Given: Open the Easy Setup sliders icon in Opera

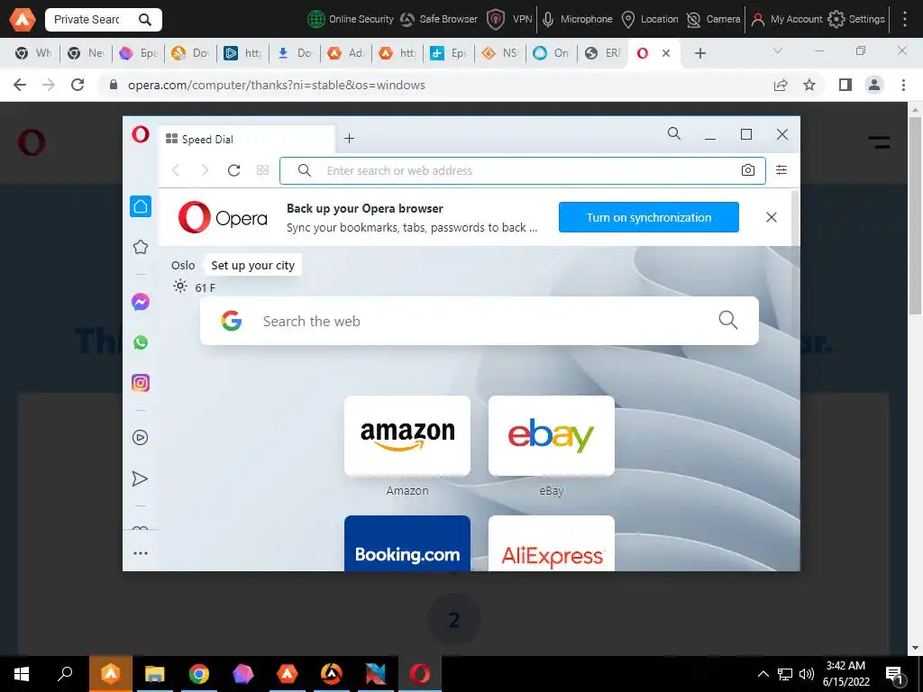Looking at the screenshot, I should (x=781, y=170).
